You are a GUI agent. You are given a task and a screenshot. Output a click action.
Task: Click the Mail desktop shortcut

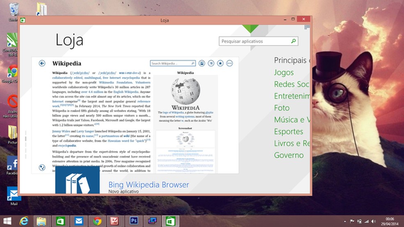point(14,196)
